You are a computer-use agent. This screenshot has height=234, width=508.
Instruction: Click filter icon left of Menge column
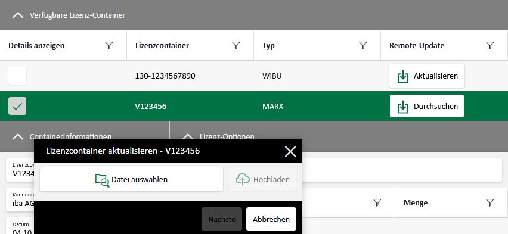[377, 203]
